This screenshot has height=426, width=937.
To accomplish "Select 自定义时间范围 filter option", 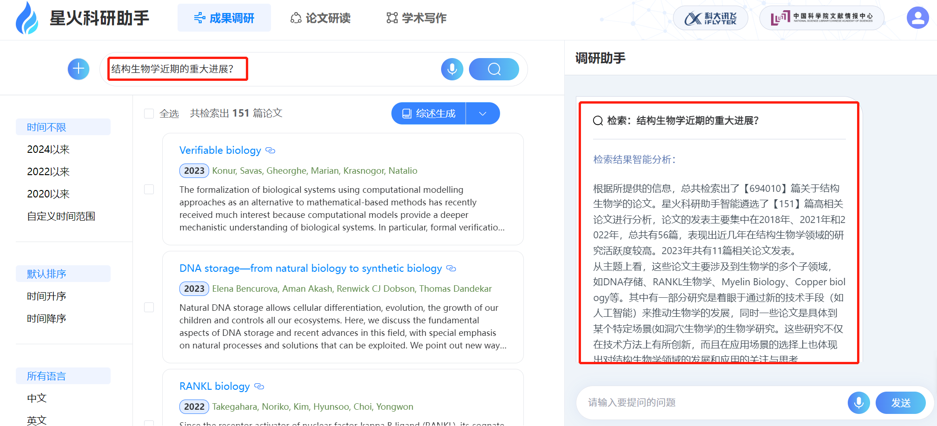I will pyautogui.click(x=61, y=216).
